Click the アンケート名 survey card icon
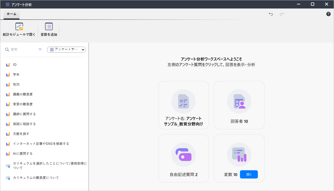Viewport: 334px width, 191px height. [x=183, y=101]
